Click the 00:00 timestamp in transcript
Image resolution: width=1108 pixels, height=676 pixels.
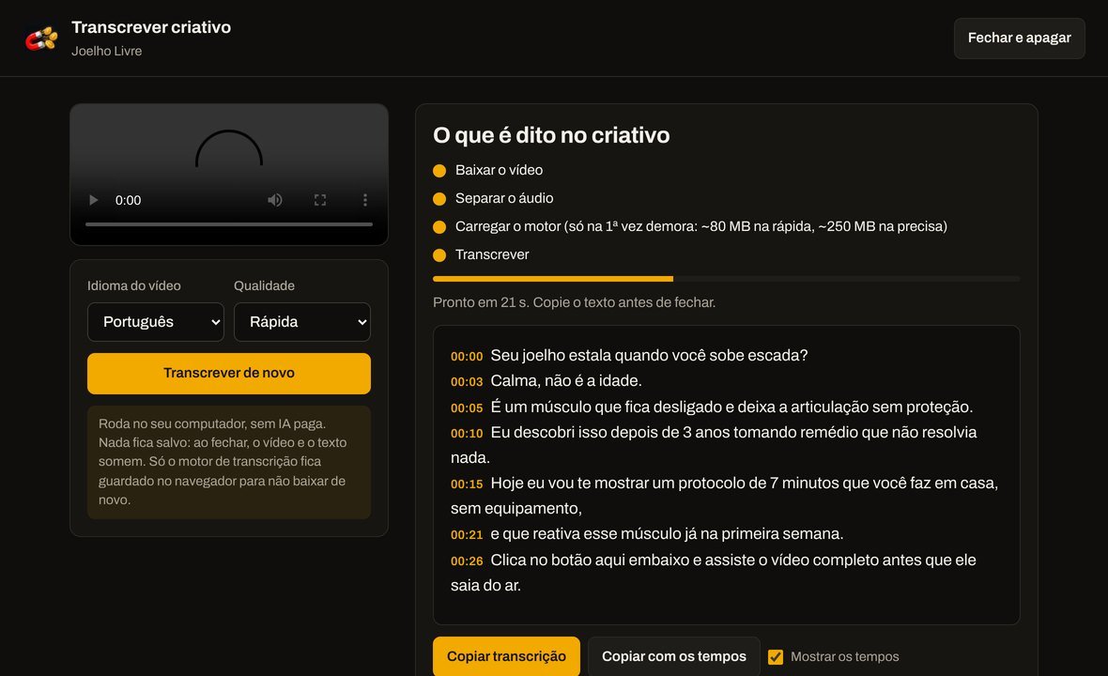click(467, 357)
